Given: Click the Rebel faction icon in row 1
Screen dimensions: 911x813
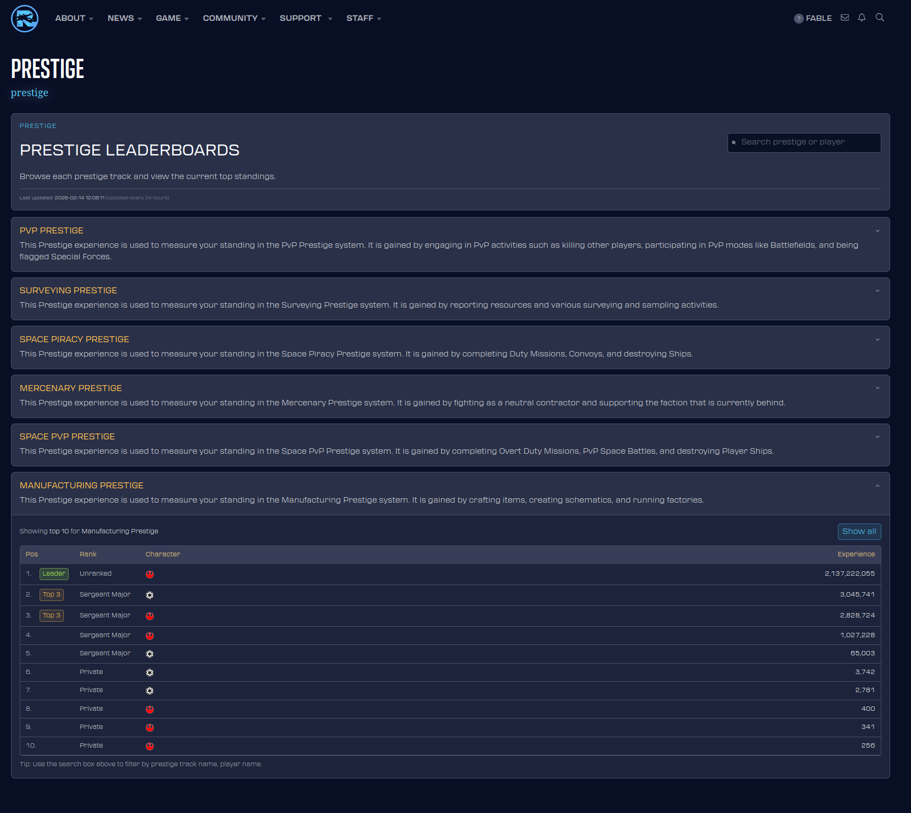Looking at the screenshot, I should point(149,574).
